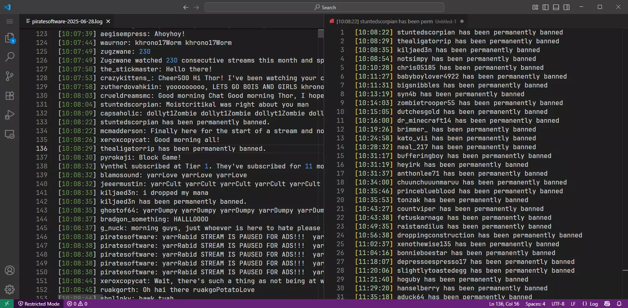The image size is (628, 308).
Task: Open the Source Control view
Action: 10,76
